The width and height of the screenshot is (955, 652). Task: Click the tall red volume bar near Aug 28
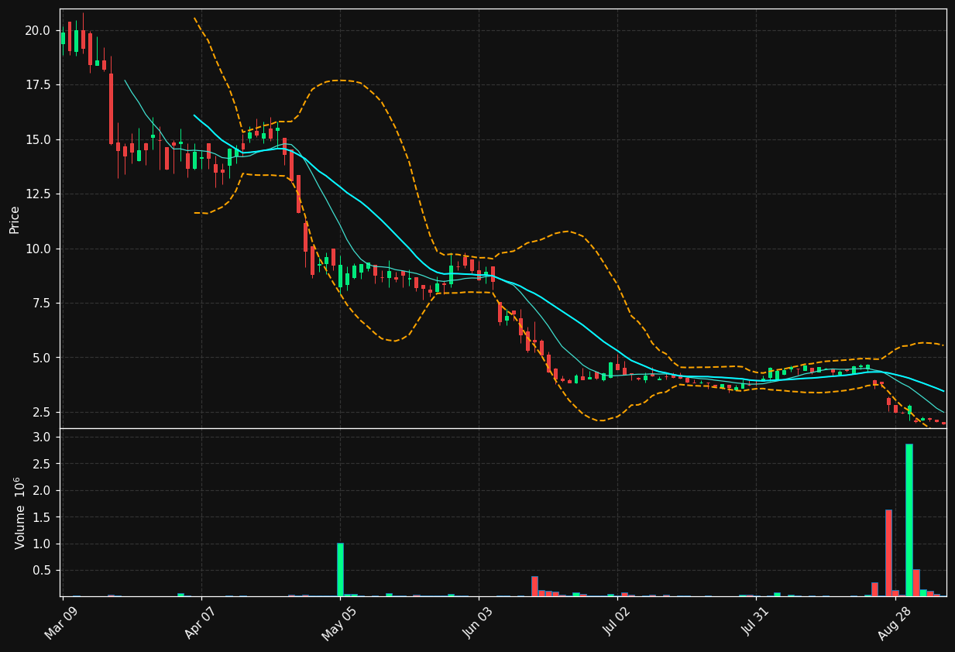(888, 553)
